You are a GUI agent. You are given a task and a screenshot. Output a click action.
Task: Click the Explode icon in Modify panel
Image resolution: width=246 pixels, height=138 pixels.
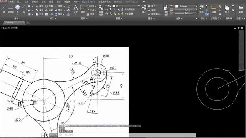coord(68,10)
